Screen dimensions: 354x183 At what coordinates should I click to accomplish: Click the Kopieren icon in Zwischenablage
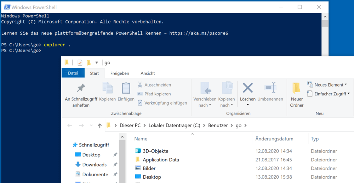108,88
